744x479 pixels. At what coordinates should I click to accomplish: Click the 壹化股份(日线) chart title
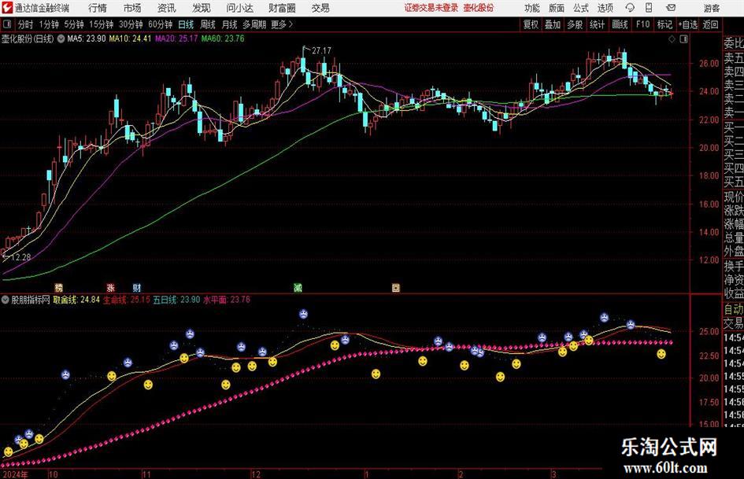(28, 39)
